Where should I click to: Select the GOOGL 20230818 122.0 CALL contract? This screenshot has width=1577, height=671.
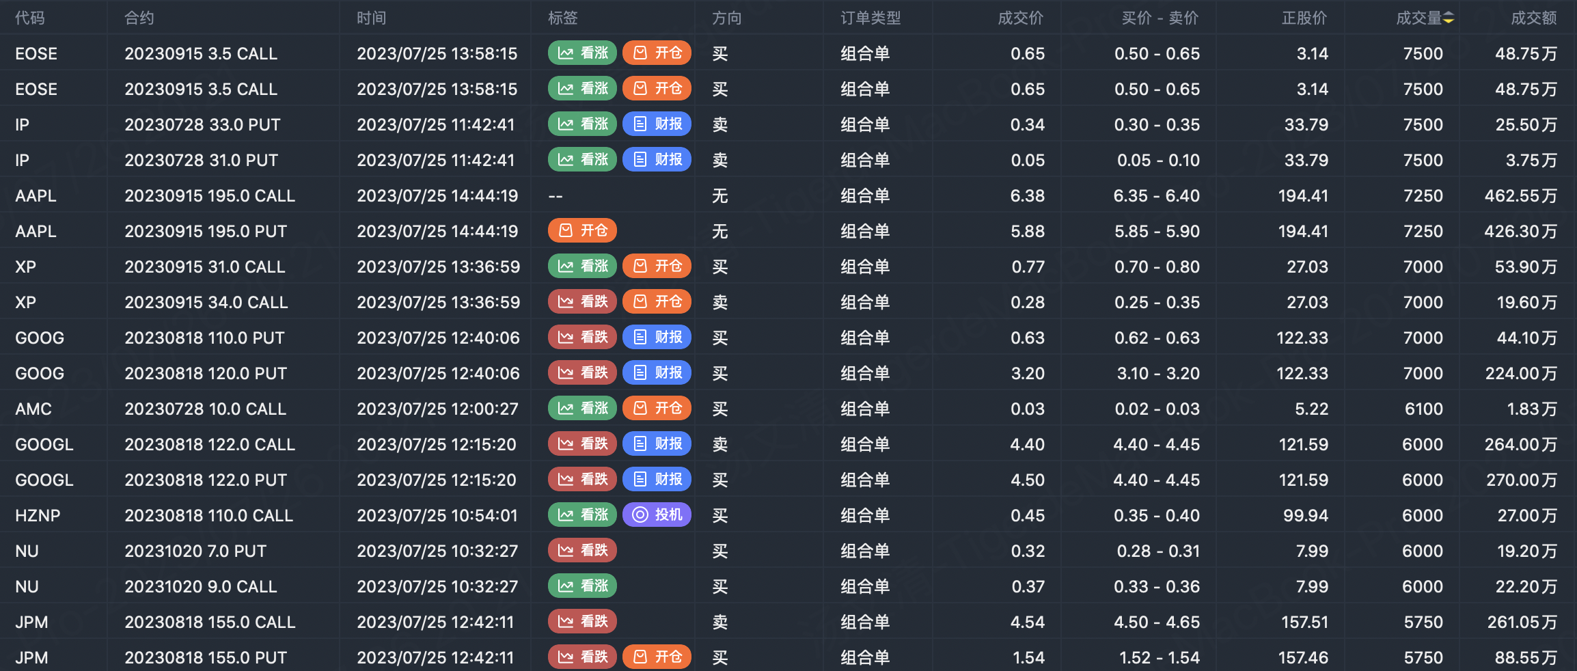(210, 445)
